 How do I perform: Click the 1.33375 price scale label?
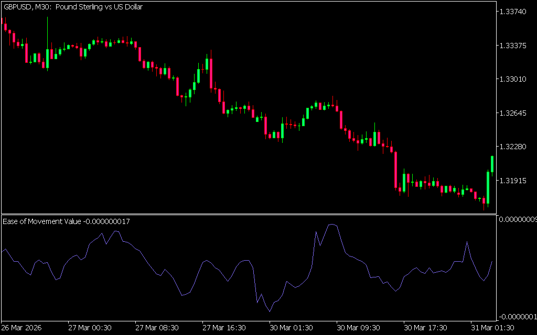514,46
